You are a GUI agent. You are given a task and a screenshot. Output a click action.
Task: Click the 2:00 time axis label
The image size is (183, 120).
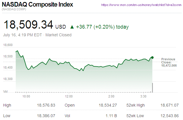[112, 96]
